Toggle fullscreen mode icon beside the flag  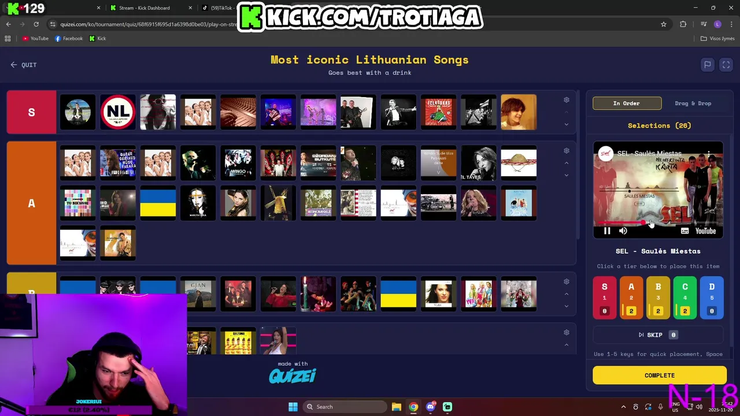[x=726, y=65]
